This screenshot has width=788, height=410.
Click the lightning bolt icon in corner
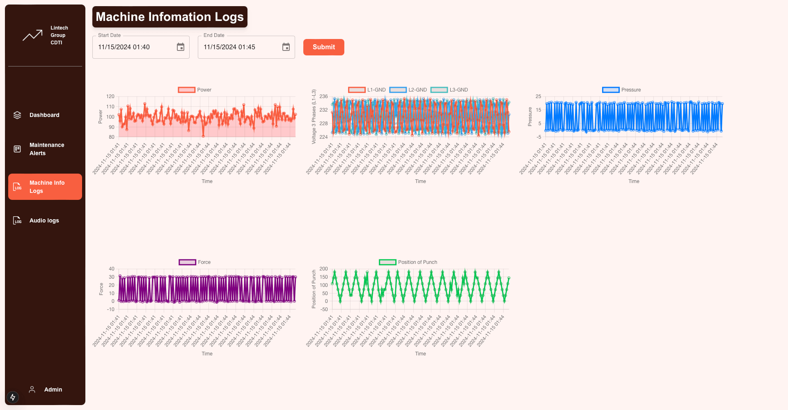pos(13,397)
